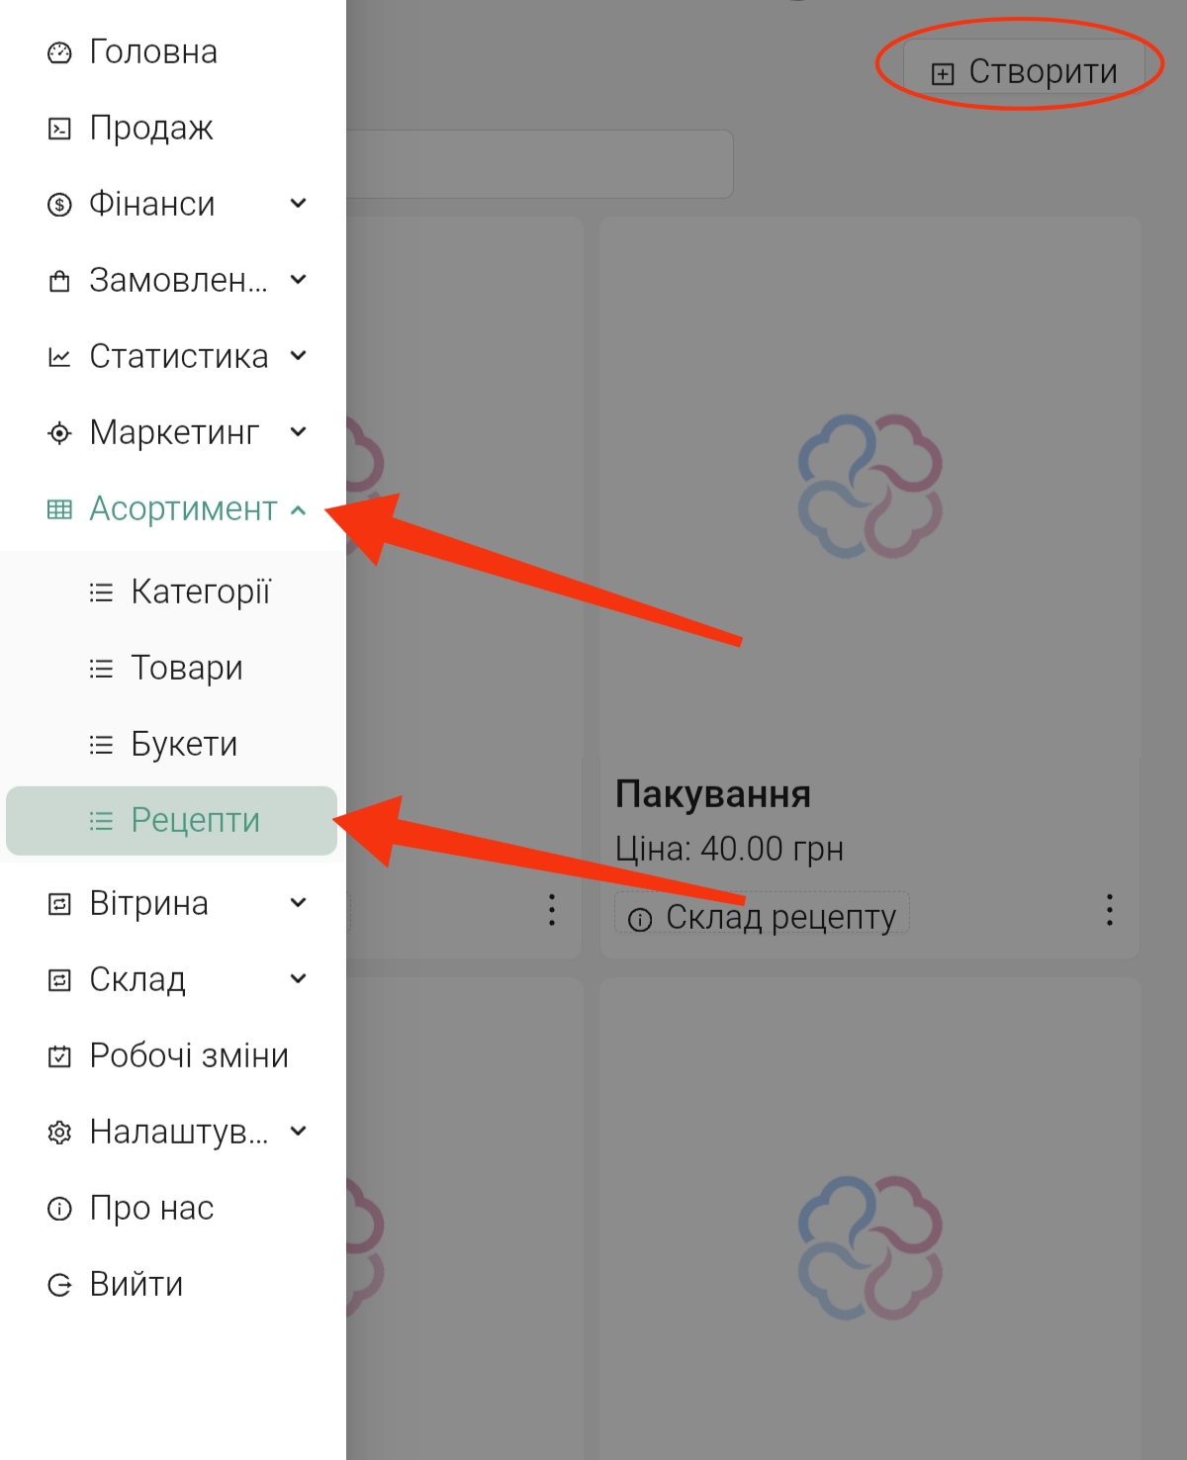The width and height of the screenshot is (1187, 1460).
Task: Expand the Фінанси submenu chevron
Action: point(299,204)
